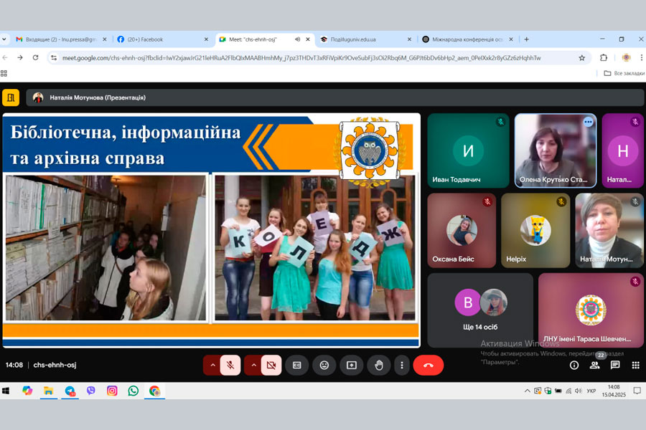
Task: Switch to the Facebook browser tab
Action: coord(161,39)
